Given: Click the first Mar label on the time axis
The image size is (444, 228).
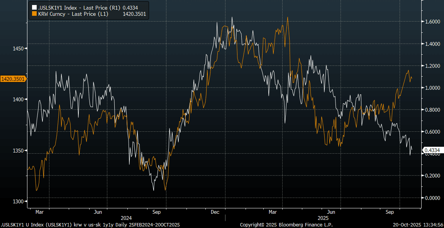Looking at the screenshot, I should click(x=39, y=212).
